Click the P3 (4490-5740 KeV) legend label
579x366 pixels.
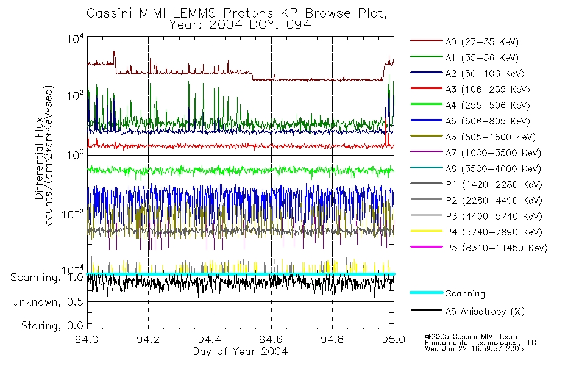tap(494, 217)
